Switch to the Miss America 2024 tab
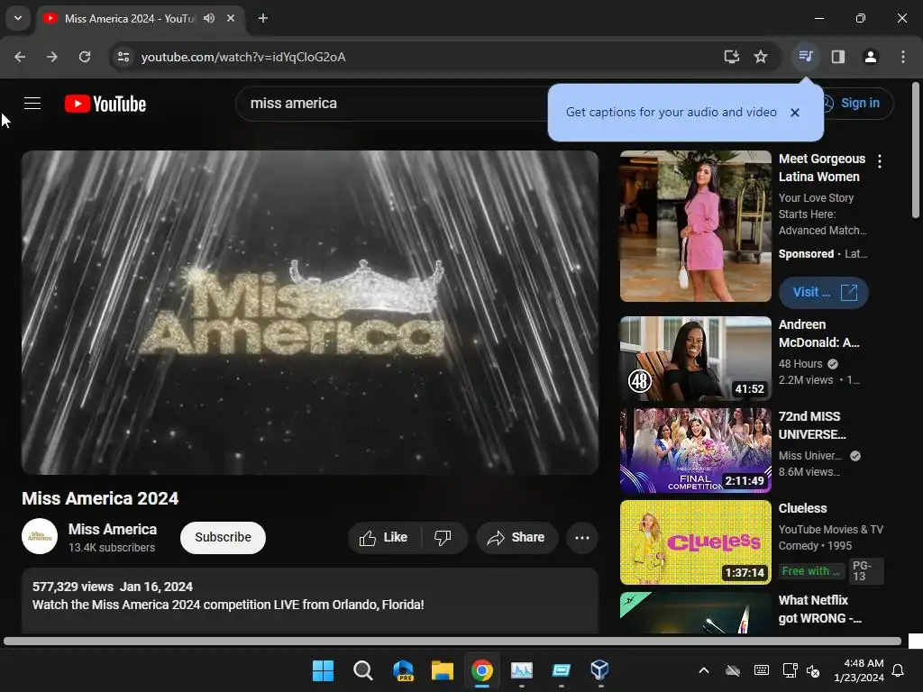Image resolution: width=923 pixels, height=692 pixels. (130, 18)
